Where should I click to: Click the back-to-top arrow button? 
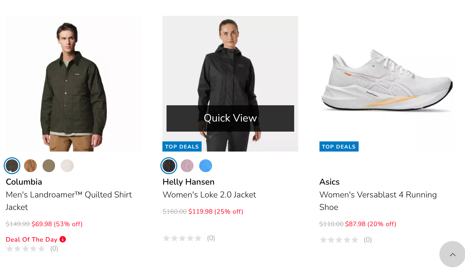point(452,254)
